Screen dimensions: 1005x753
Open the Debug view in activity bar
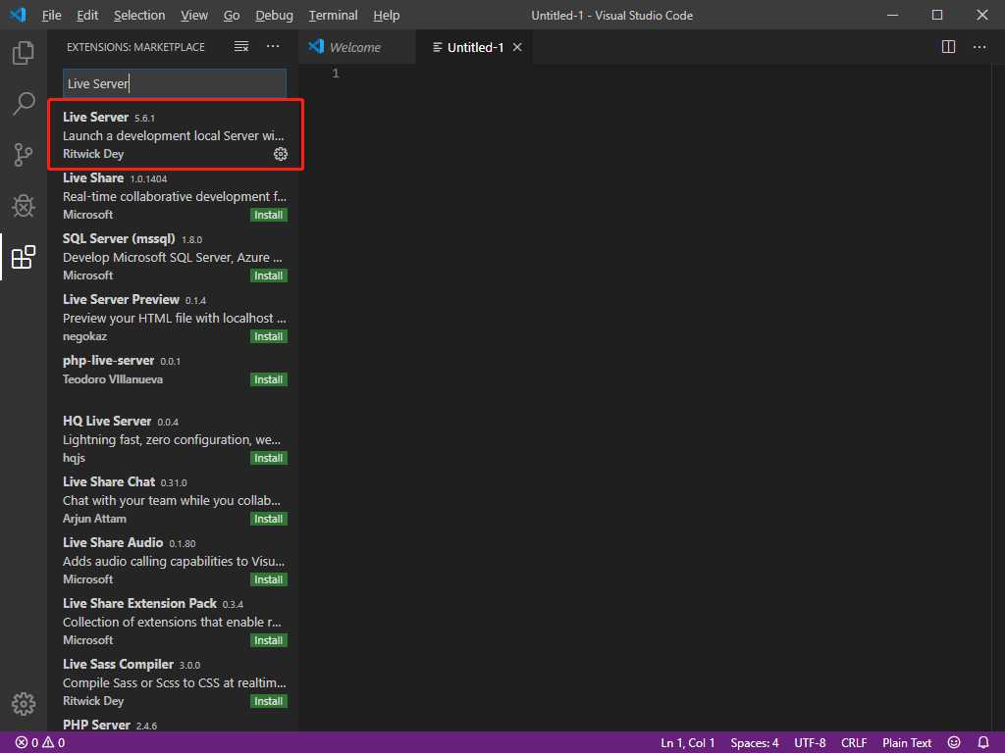point(24,206)
